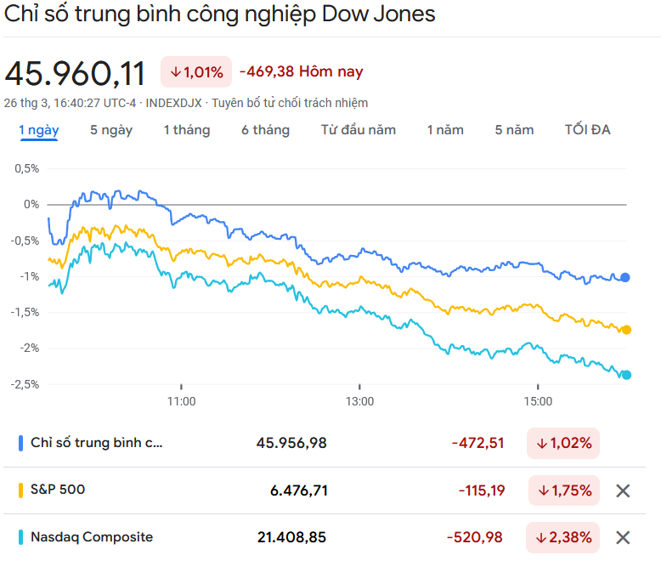Click the Dow Jones 1,02% change badge
Screen dimensions: 661x561
coord(563,443)
